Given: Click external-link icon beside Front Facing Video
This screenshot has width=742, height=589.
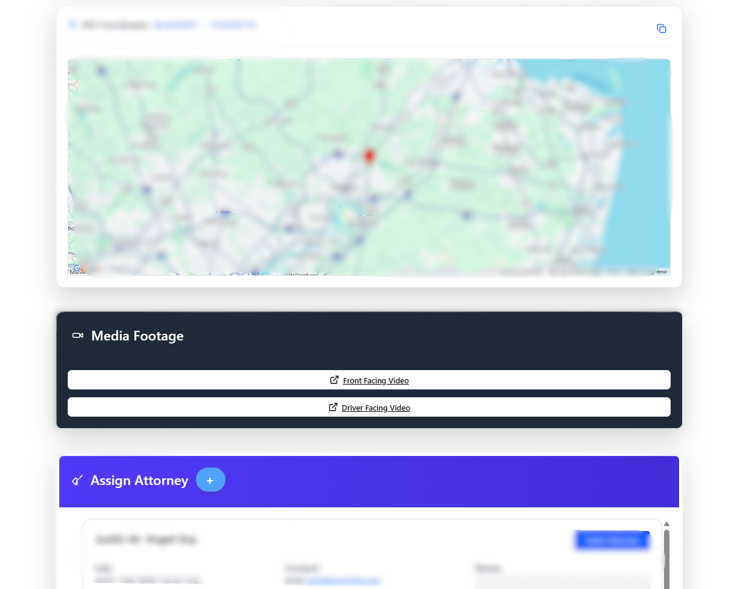Looking at the screenshot, I should [334, 380].
